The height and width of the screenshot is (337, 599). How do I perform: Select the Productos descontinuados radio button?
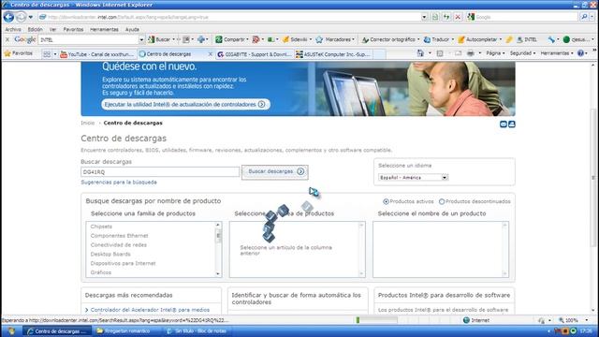(x=442, y=201)
